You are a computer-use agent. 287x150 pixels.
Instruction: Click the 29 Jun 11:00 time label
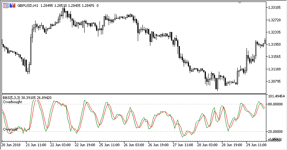[256, 145]
